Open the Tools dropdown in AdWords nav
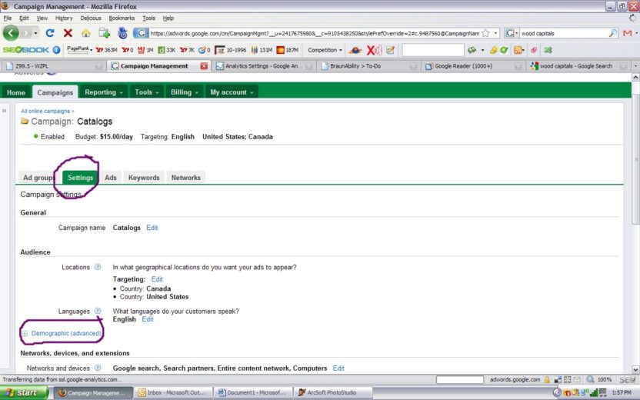The image size is (640, 400). click(x=146, y=92)
